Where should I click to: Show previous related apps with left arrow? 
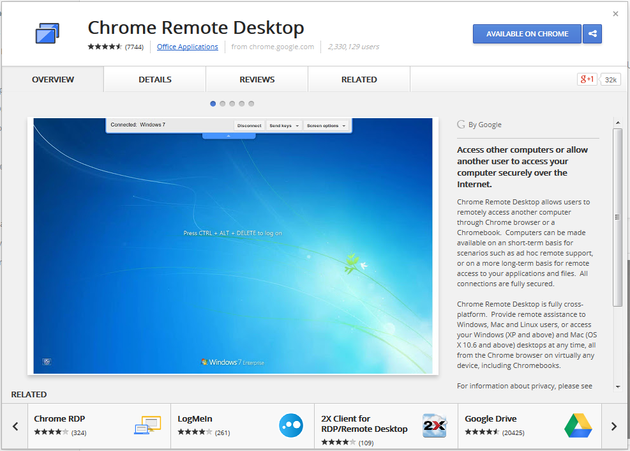(15, 426)
